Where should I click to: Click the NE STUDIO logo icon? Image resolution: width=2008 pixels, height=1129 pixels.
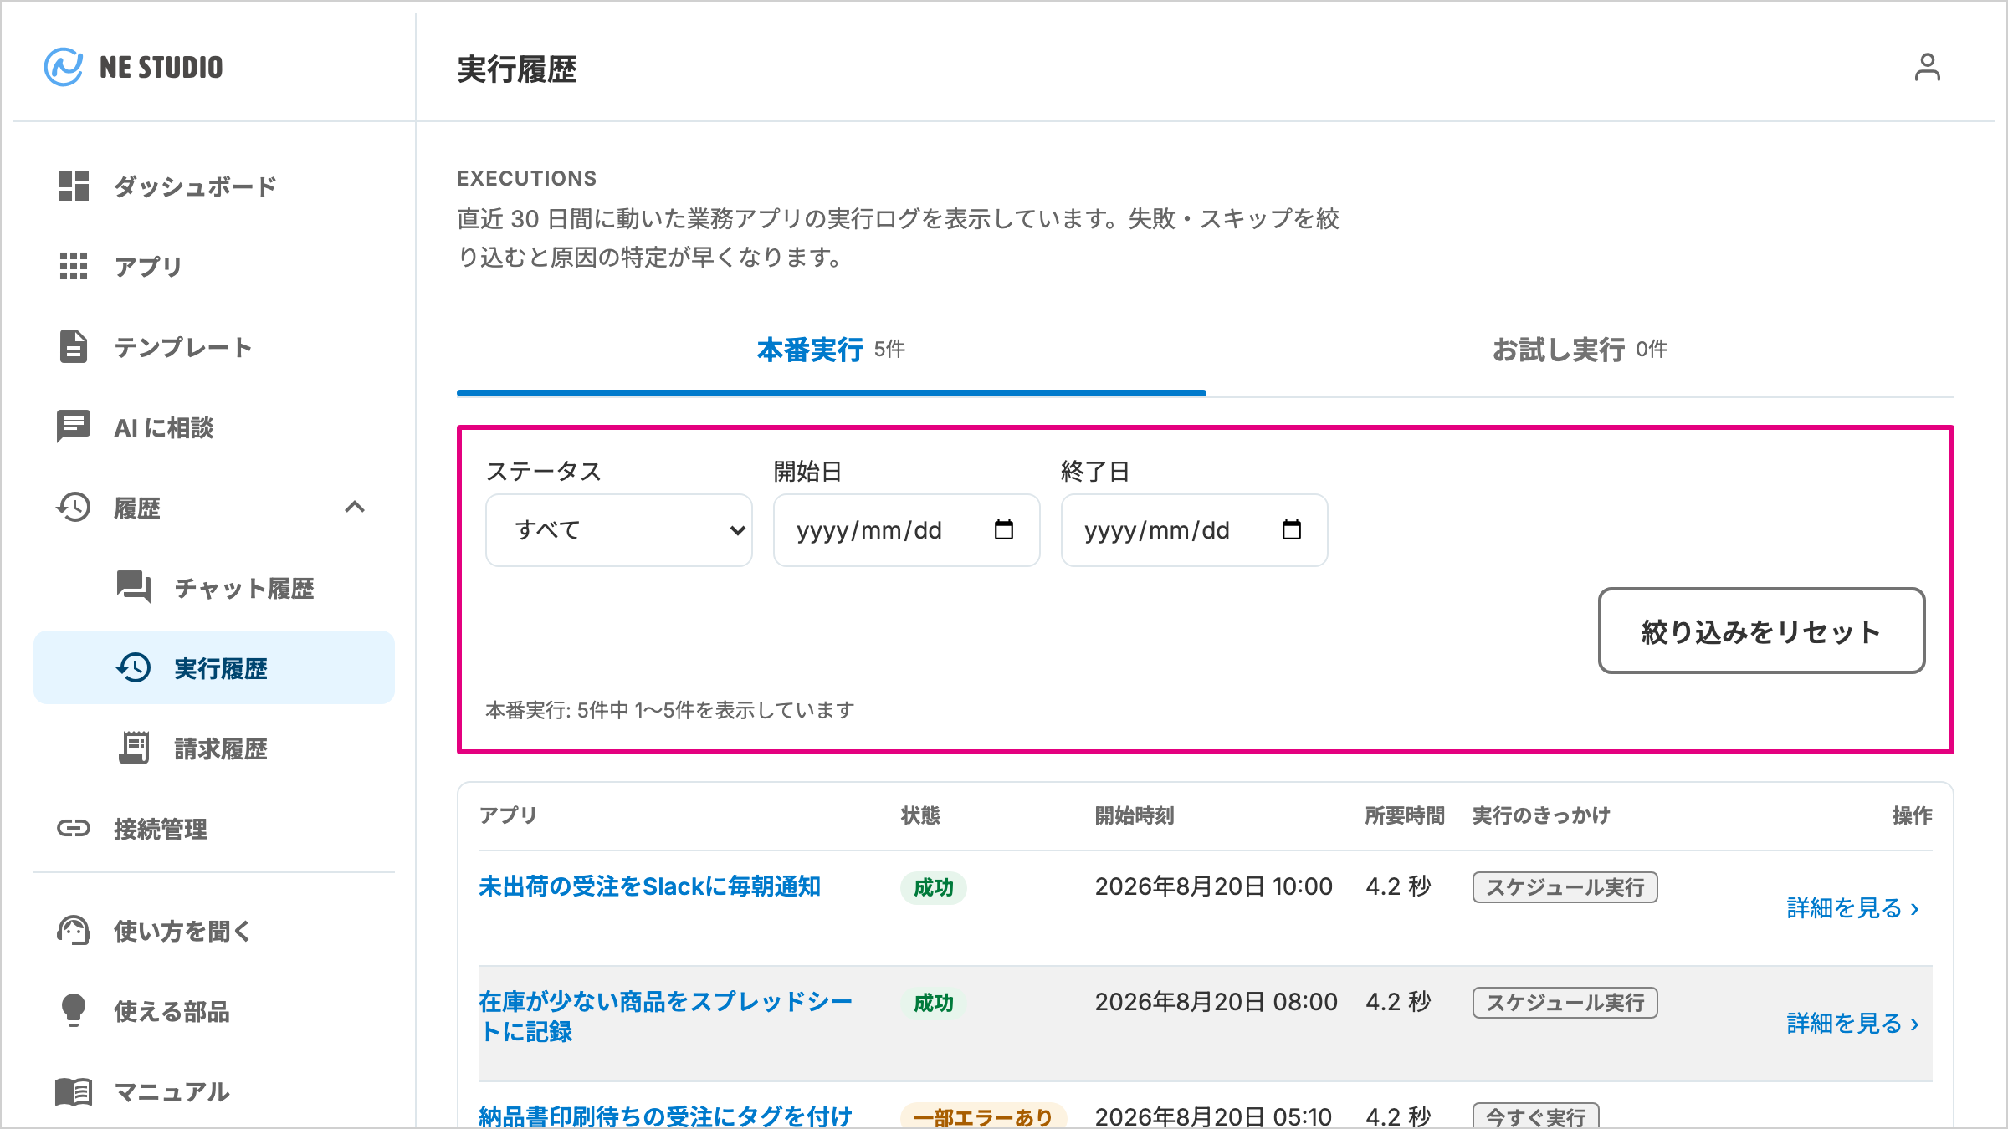[64, 67]
